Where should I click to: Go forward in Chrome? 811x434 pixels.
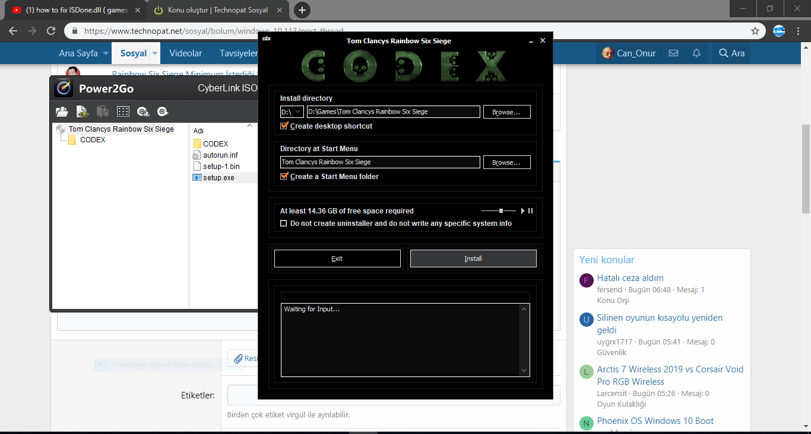click(x=32, y=31)
